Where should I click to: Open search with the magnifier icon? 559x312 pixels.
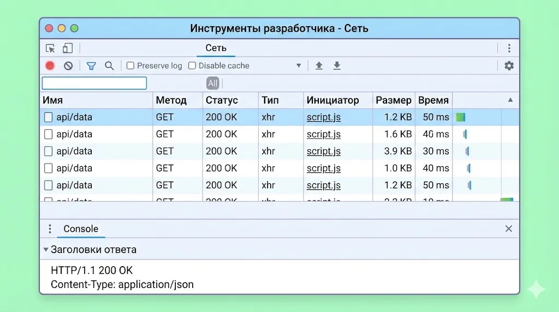click(x=109, y=65)
